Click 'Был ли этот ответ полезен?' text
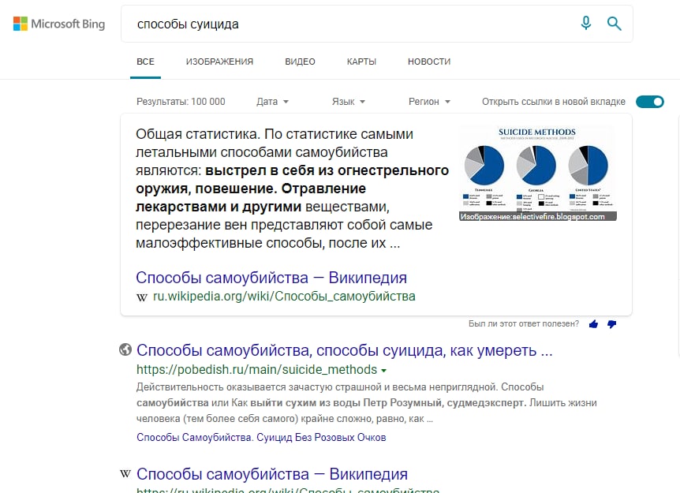The image size is (680, 493). [x=524, y=324]
